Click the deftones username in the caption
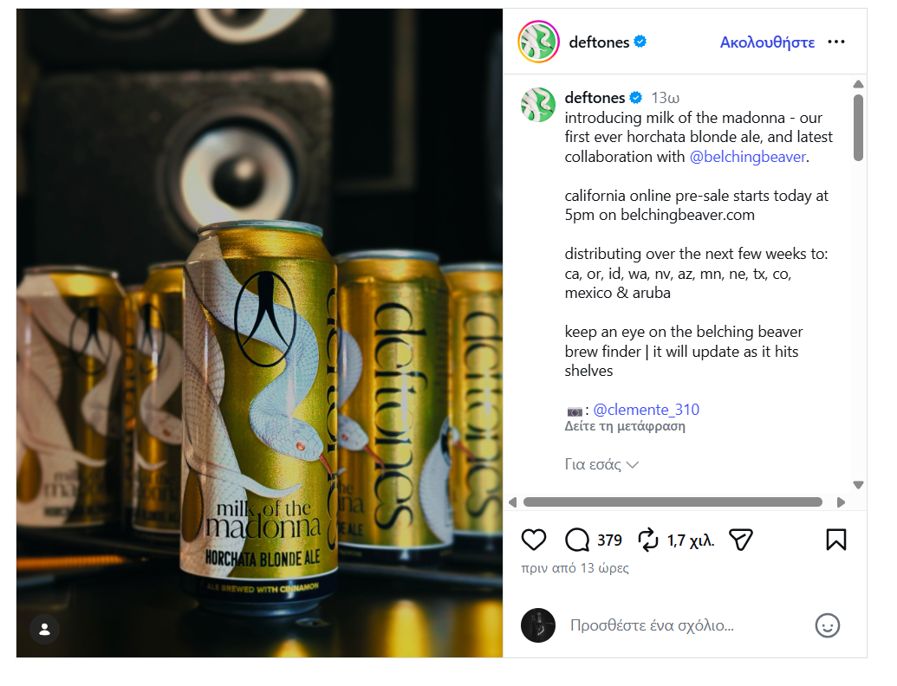This screenshot has height=686, width=897. [x=595, y=98]
